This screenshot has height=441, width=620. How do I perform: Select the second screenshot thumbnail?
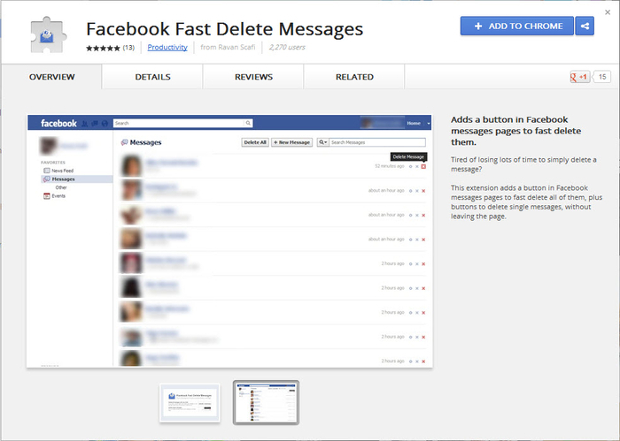pyautogui.click(x=266, y=403)
